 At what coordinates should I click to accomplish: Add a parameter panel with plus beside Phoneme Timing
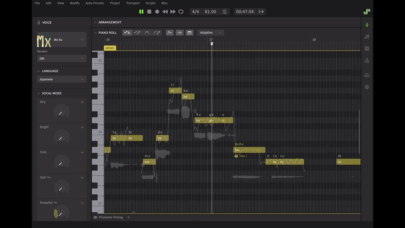[x=128, y=217]
